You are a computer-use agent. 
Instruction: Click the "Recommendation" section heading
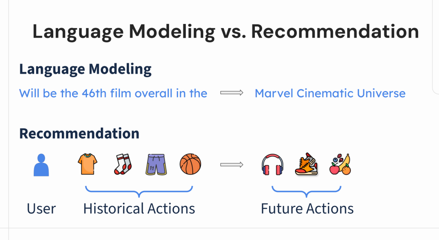coord(79,133)
